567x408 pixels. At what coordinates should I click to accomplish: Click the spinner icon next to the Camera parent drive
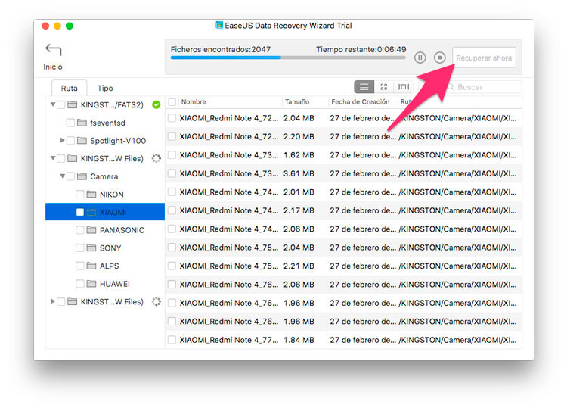[x=156, y=158]
